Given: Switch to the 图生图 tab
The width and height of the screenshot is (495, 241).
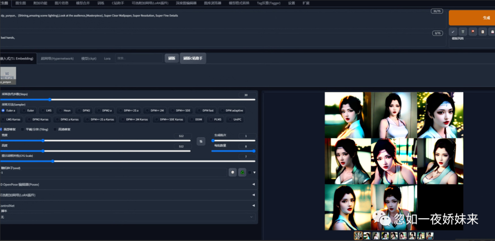Looking at the screenshot, I should pyautogui.click(x=21, y=3).
